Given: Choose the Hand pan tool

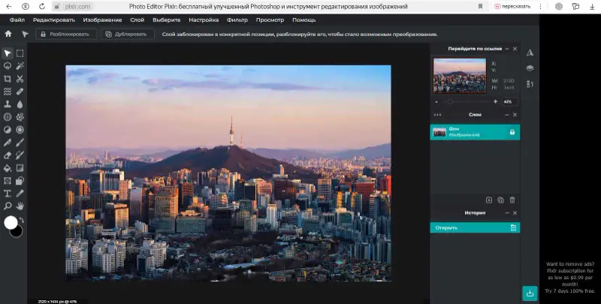Looking at the screenshot, I should [x=20, y=206].
